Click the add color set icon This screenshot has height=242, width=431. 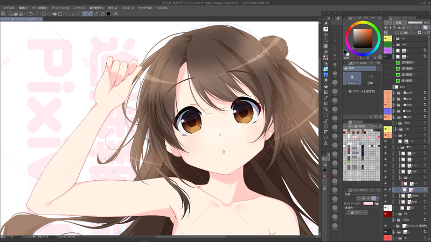coord(381,127)
